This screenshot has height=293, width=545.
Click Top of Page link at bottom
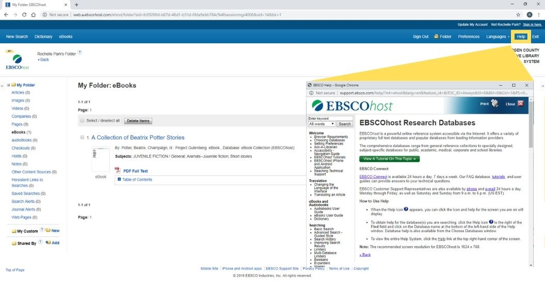pyautogui.click(x=15, y=270)
